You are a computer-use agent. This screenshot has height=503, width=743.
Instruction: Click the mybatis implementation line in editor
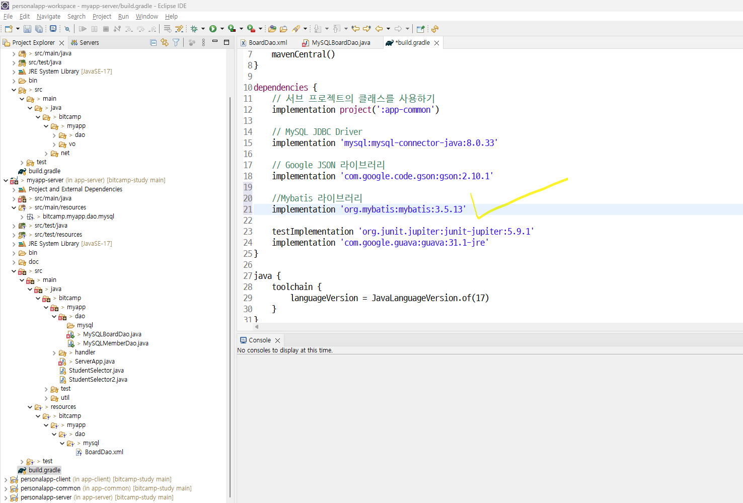pyautogui.click(x=369, y=209)
